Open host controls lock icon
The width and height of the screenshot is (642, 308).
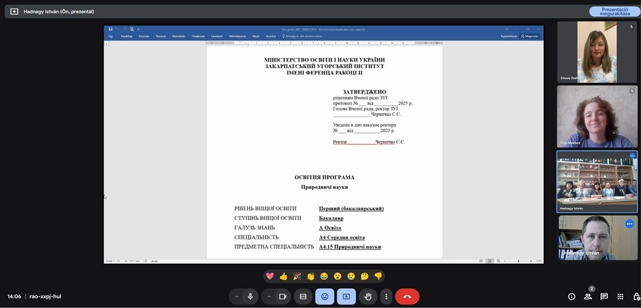point(636,296)
